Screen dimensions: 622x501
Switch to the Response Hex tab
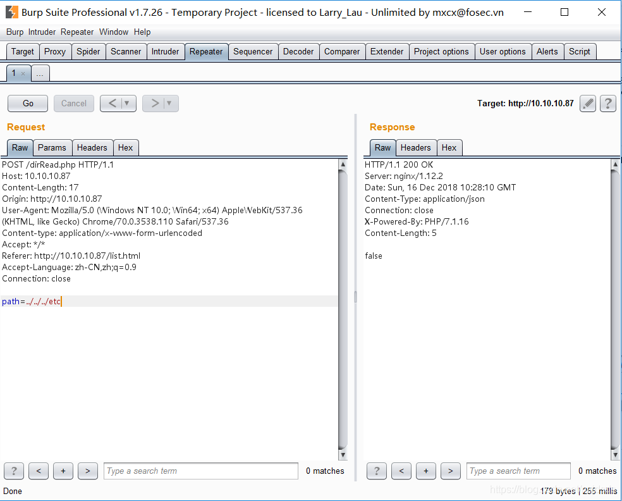(449, 147)
